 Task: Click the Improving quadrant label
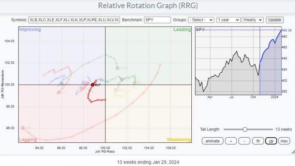(30, 30)
